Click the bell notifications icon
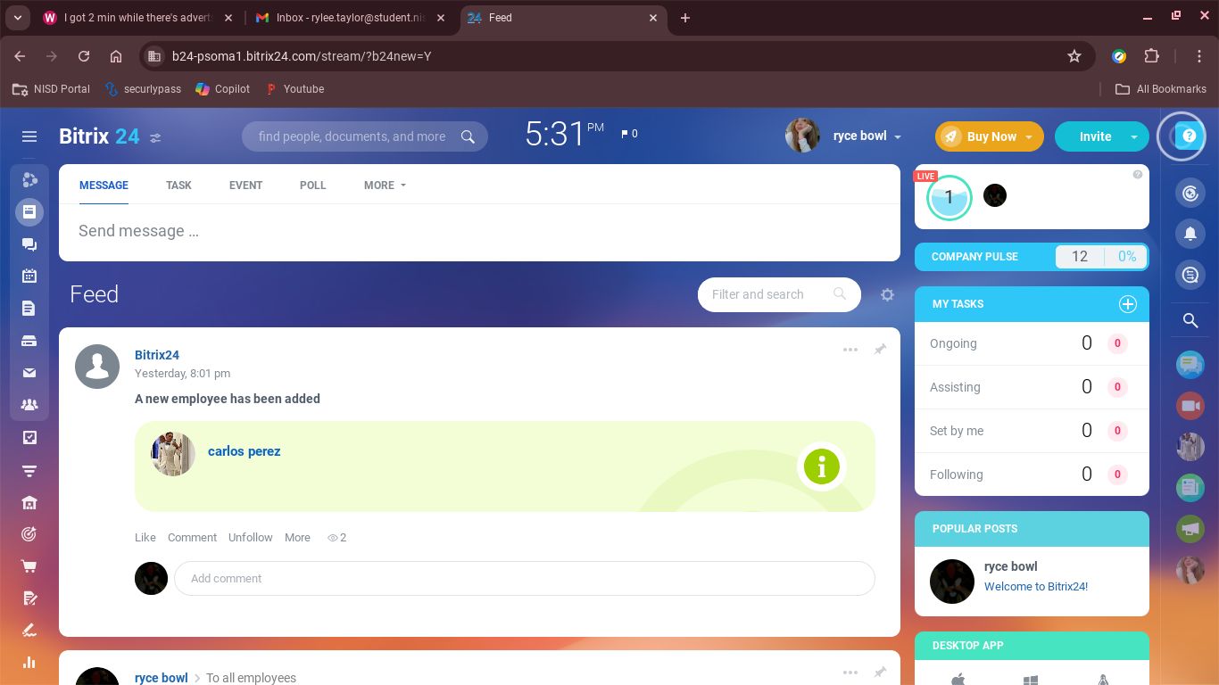1219x685 pixels. point(1190,234)
